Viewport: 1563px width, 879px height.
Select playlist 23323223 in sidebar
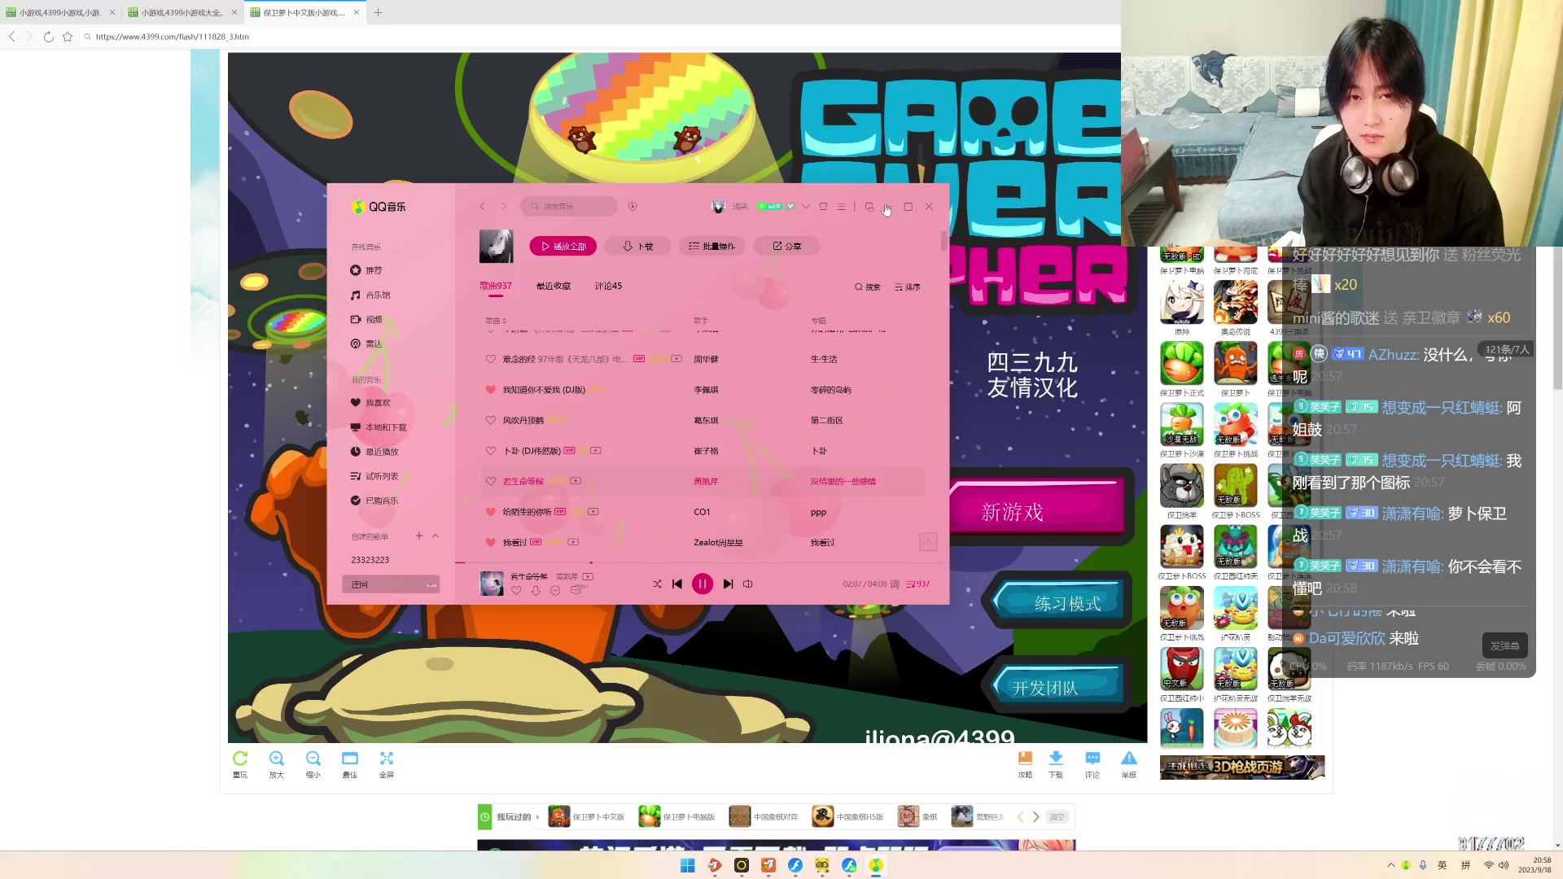[x=370, y=560]
